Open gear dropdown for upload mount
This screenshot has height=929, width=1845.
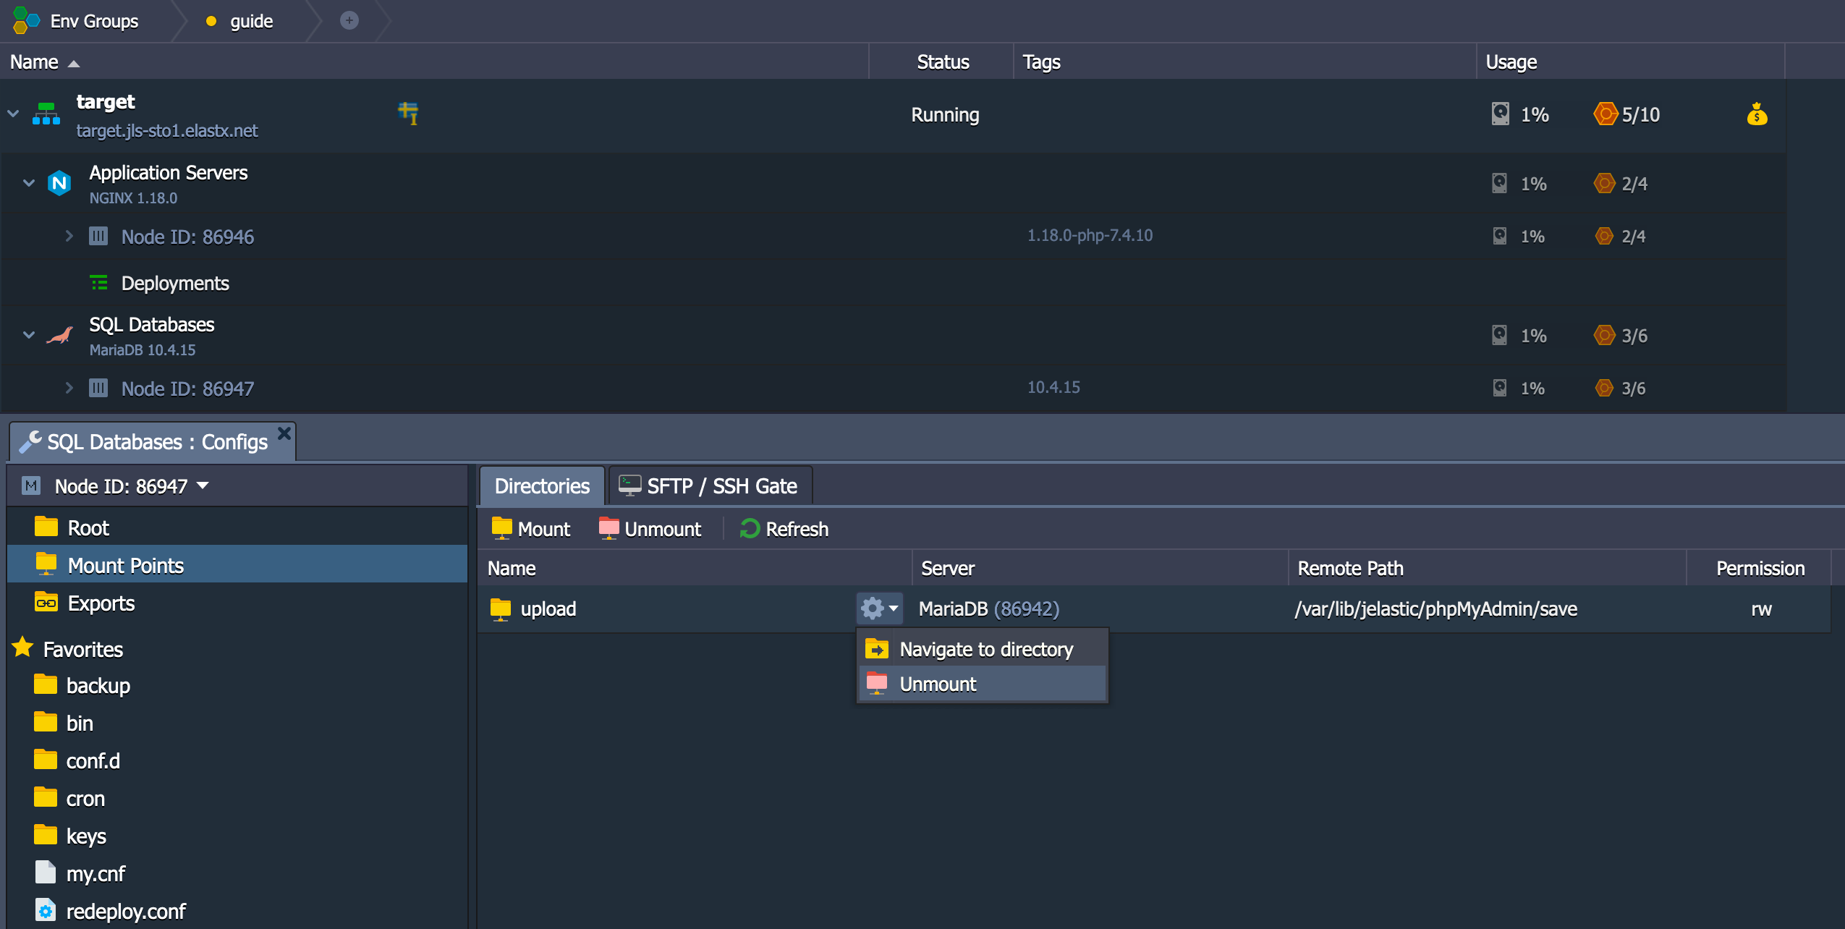[x=879, y=608]
